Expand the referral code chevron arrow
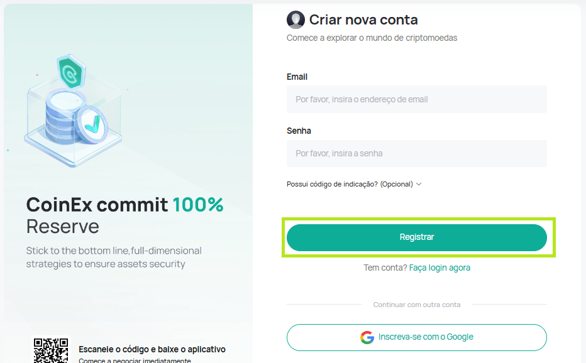The image size is (586, 363). coord(419,184)
